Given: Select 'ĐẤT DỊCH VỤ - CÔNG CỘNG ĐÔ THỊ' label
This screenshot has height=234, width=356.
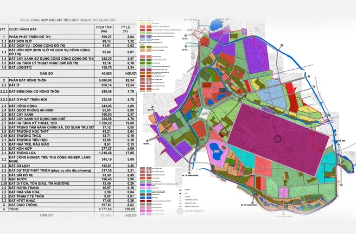Looking at the screenshot, I should 37,45.
